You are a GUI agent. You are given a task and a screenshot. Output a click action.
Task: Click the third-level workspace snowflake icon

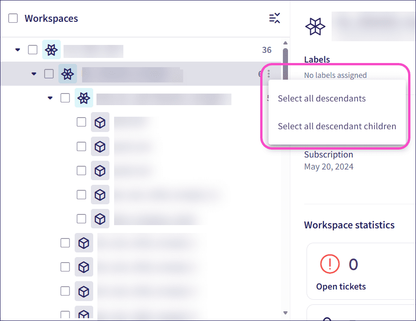pos(84,98)
